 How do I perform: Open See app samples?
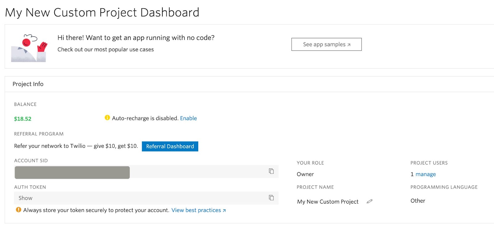(326, 44)
